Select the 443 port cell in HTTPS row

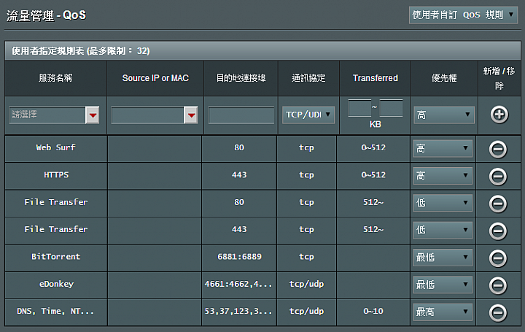[x=239, y=177]
